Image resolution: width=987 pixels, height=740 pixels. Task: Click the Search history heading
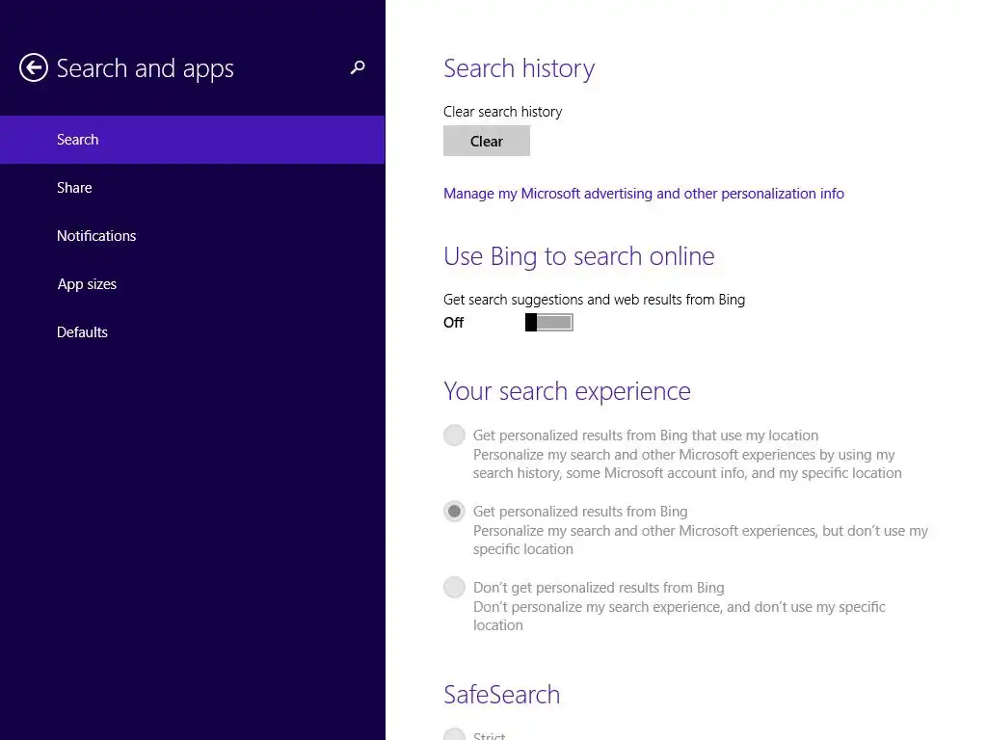tap(519, 68)
